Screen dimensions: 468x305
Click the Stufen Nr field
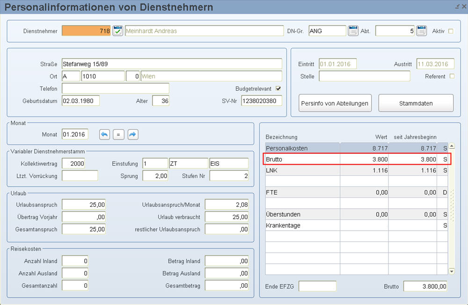click(229, 176)
